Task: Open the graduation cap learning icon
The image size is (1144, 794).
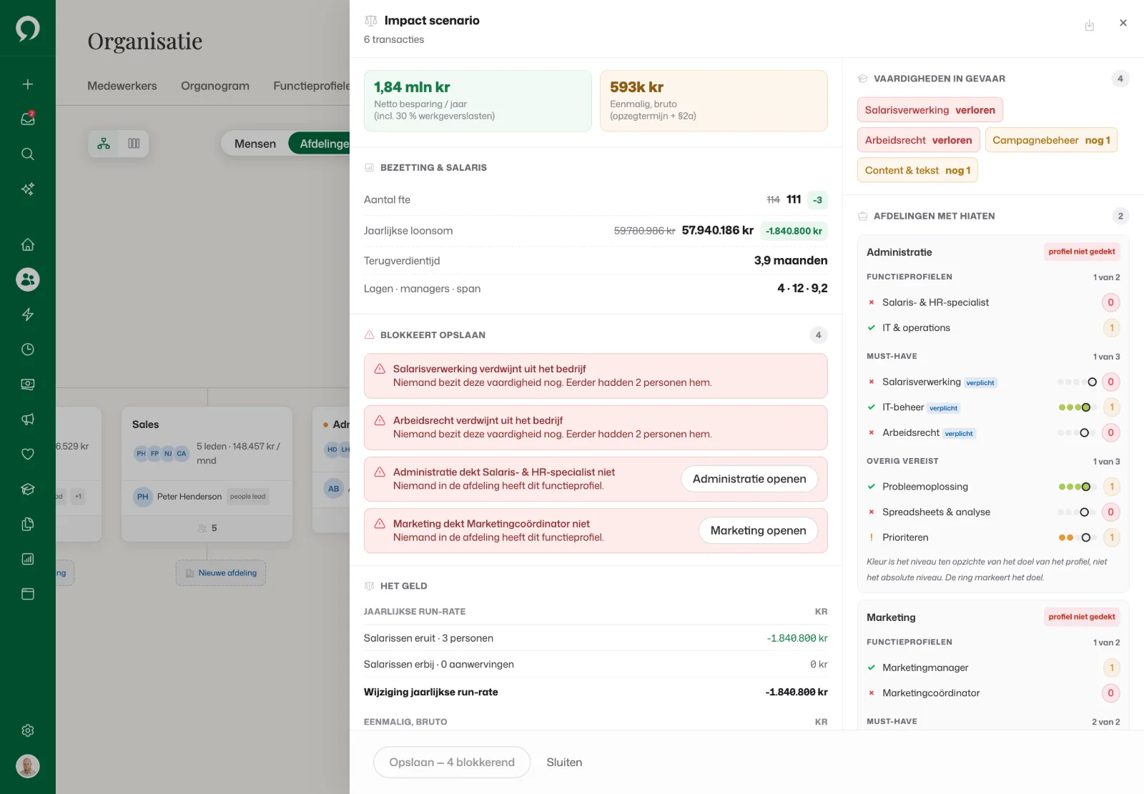Action: [x=28, y=489]
